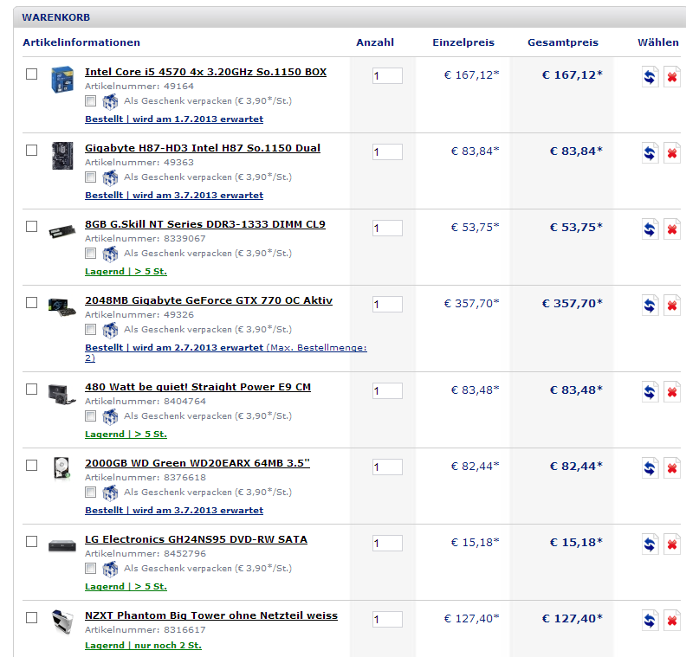
Task: Focus quantity field for GTX 770
Action: [387, 304]
